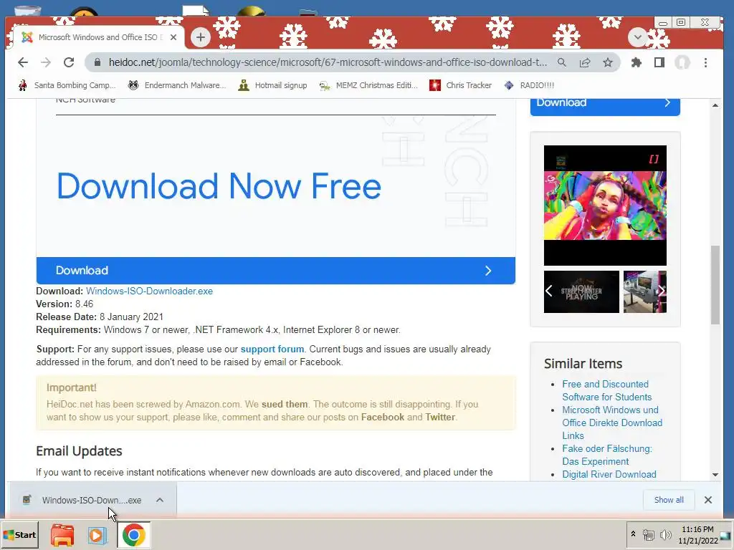Go back using the browser back arrow
This screenshot has height=550, width=734.
coord(22,62)
